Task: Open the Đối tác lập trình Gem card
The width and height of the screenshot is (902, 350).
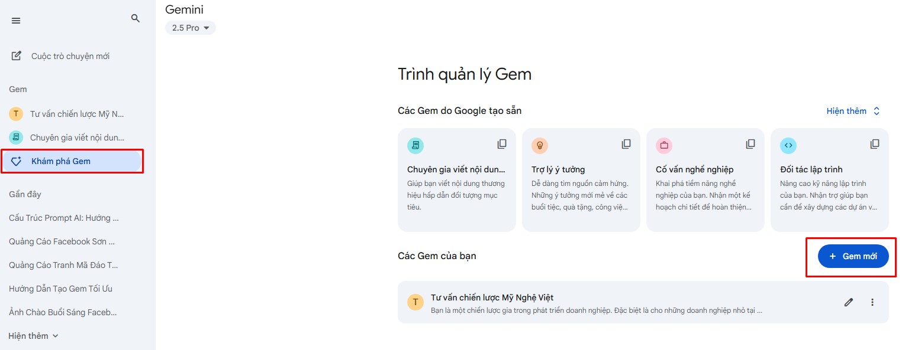Action: tap(830, 180)
